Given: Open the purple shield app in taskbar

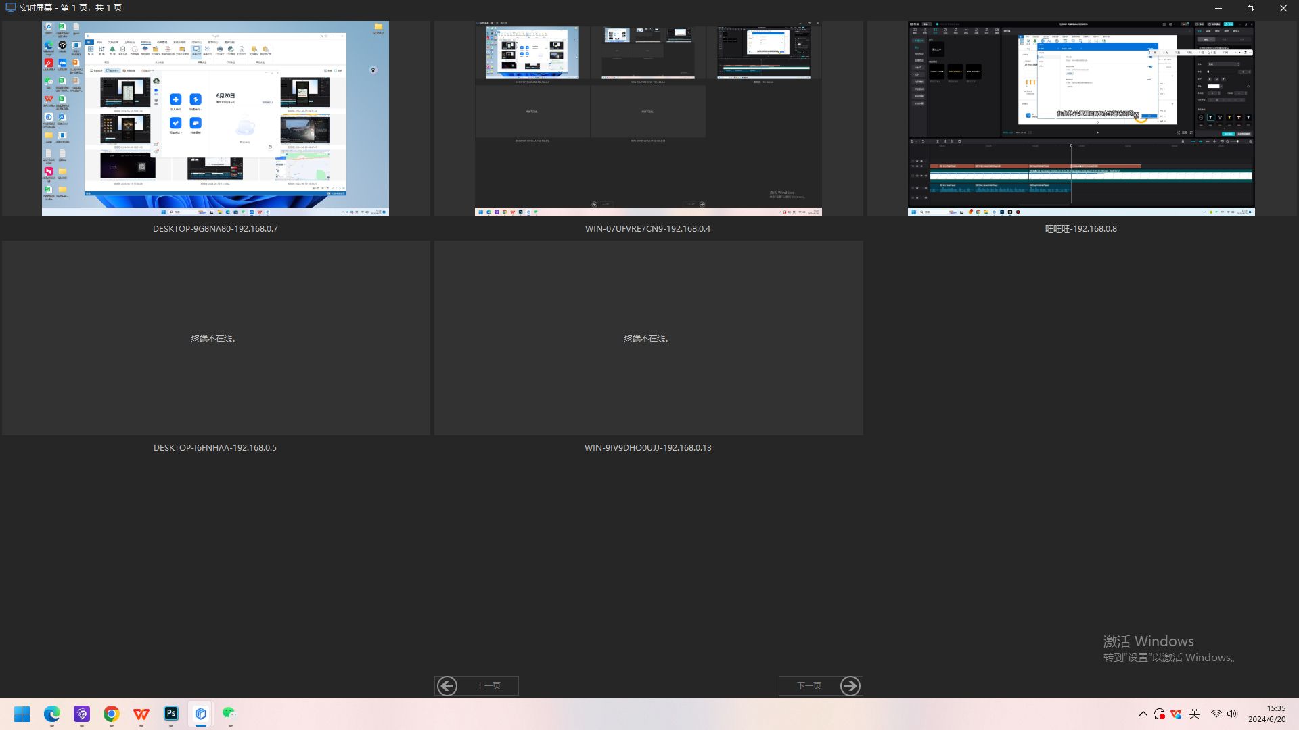Looking at the screenshot, I should coord(82,714).
